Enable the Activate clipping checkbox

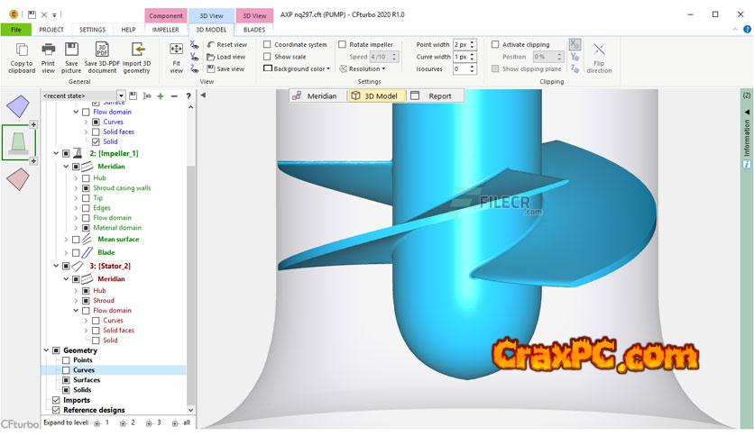click(x=495, y=44)
